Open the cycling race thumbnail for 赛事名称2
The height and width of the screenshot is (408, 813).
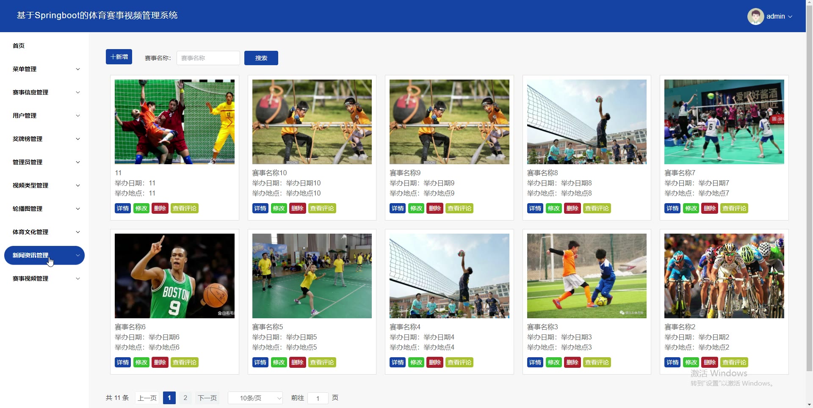(724, 276)
